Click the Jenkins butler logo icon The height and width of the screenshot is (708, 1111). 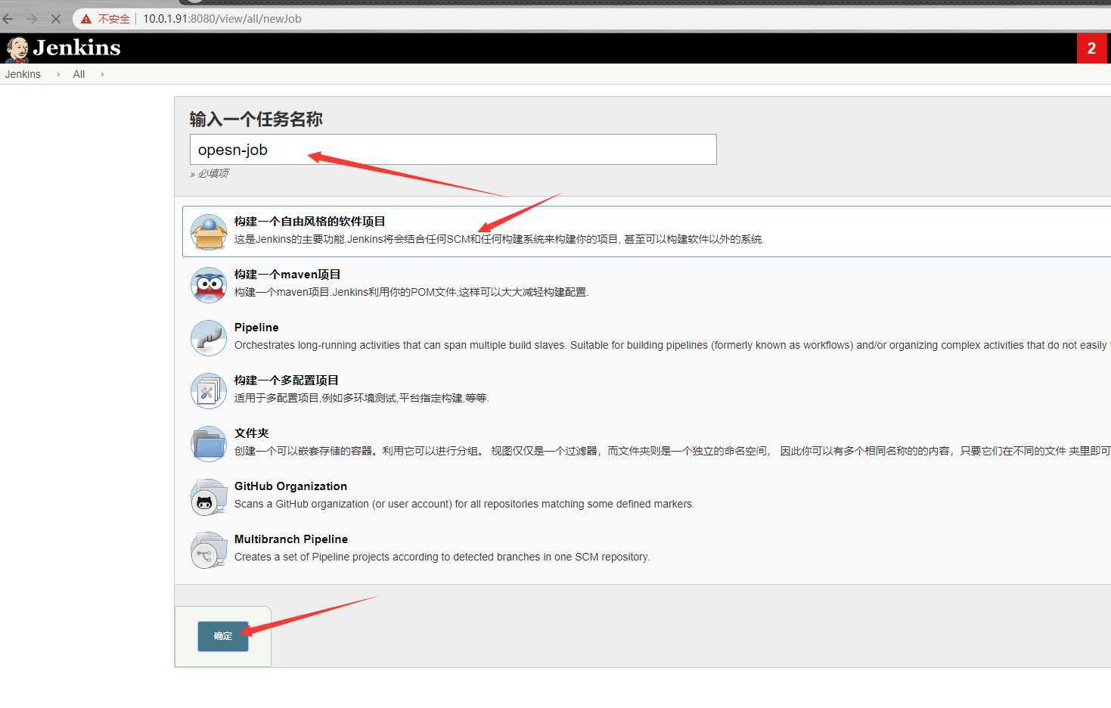pyautogui.click(x=17, y=49)
